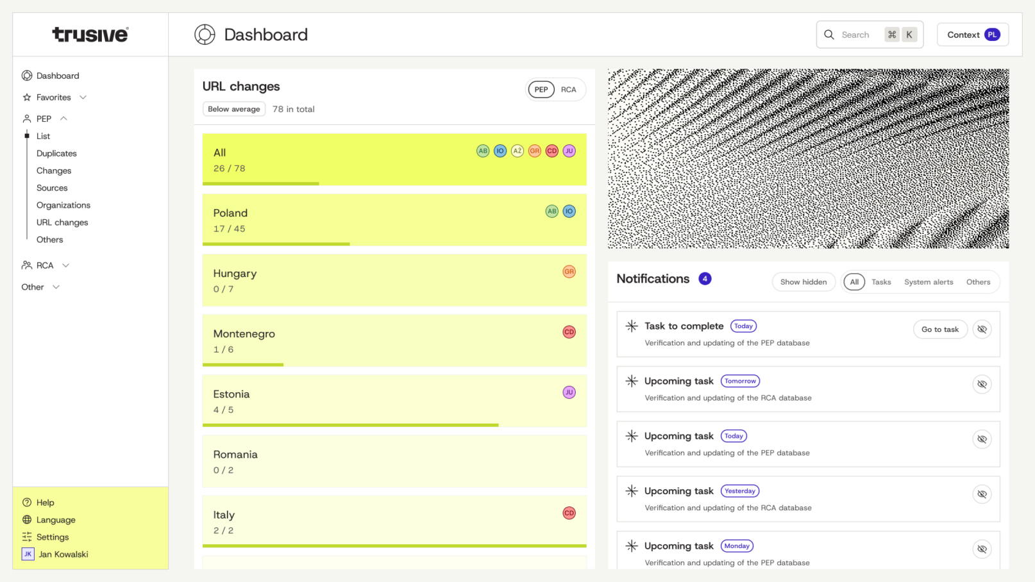Screen dimensions: 1035x582
Task: Click the search magnifier icon
Action: [829, 35]
